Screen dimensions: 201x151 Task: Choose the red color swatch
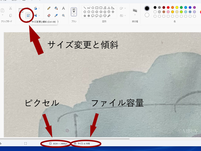(168, 7)
